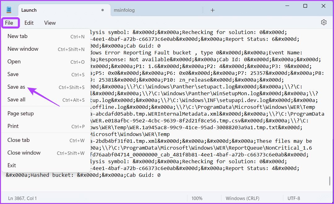
Task: Open the settings gear icon
Action: click(x=323, y=22)
